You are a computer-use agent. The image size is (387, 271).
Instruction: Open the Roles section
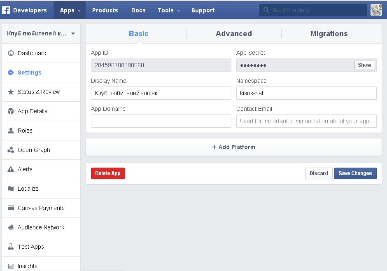click(41, 131)
